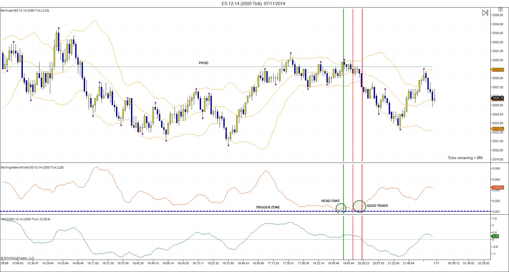Image resolution: width=509 pixels, height=272 pixels.
Task: Click the 02:28:52 time axis label
Action: click(x=484, y=263)
